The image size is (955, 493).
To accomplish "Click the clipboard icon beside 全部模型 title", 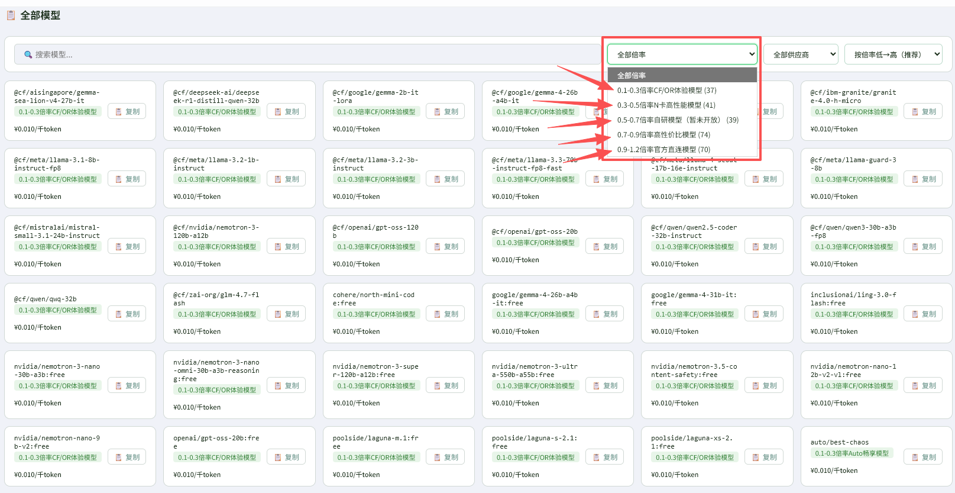I will click(11, 15).
